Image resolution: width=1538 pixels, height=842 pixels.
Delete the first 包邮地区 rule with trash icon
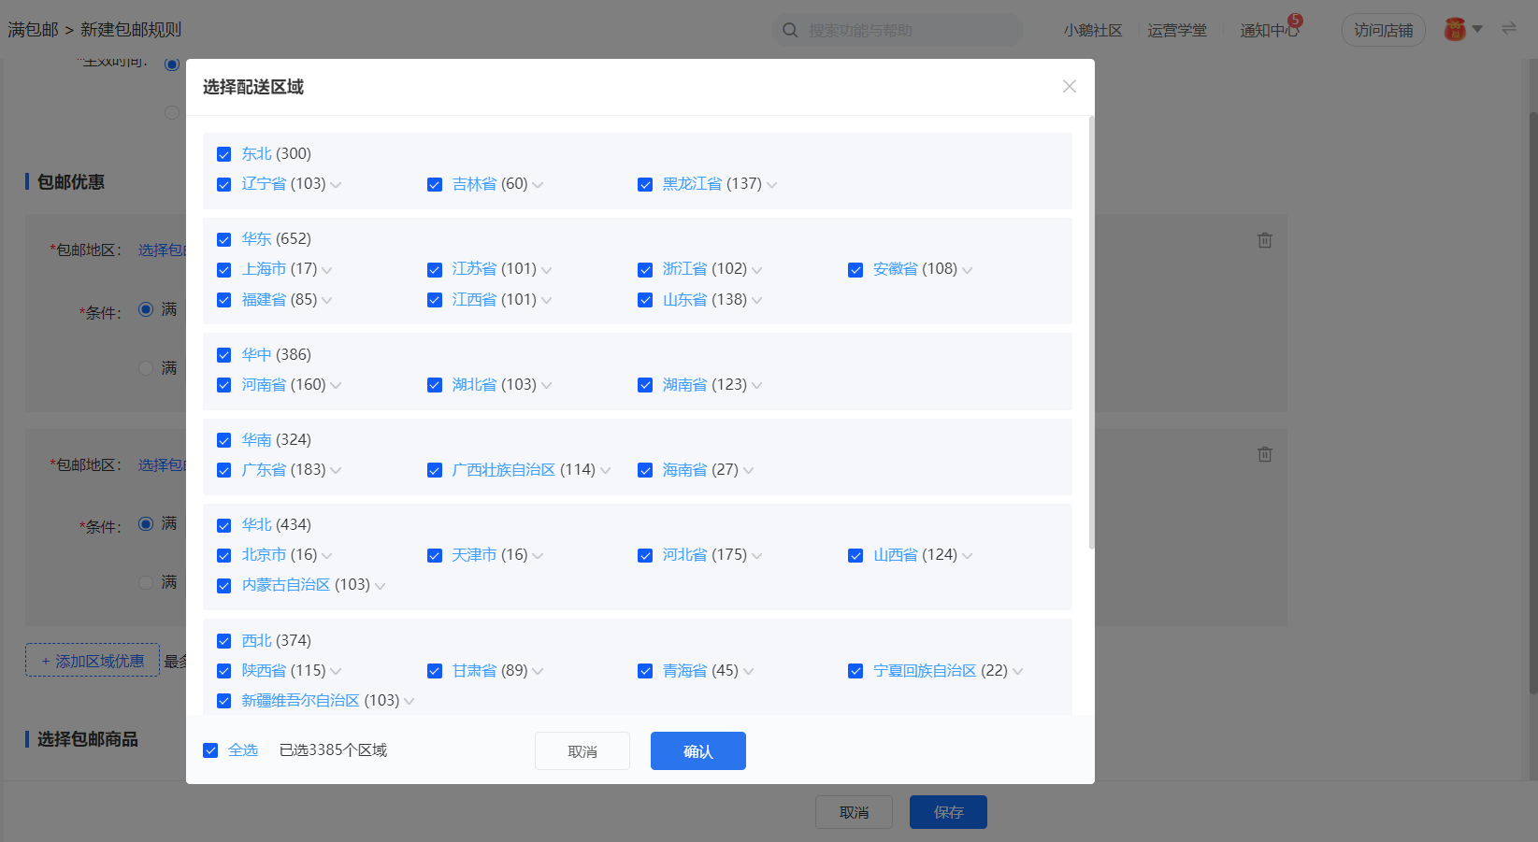point(1265,240)
